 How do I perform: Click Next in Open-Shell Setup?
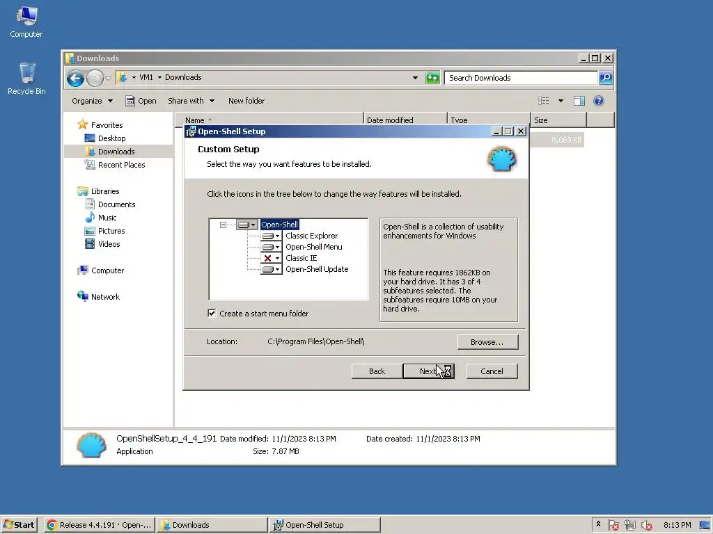(x=428, y=371)
